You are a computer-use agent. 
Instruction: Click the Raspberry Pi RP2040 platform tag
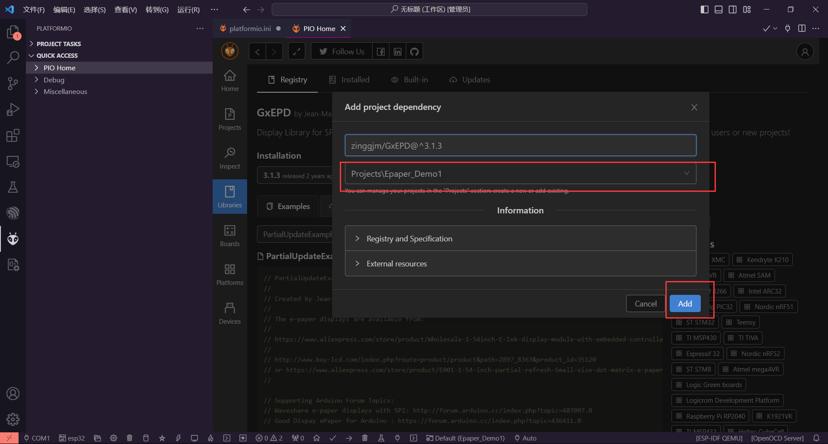[x=710, y=416]
